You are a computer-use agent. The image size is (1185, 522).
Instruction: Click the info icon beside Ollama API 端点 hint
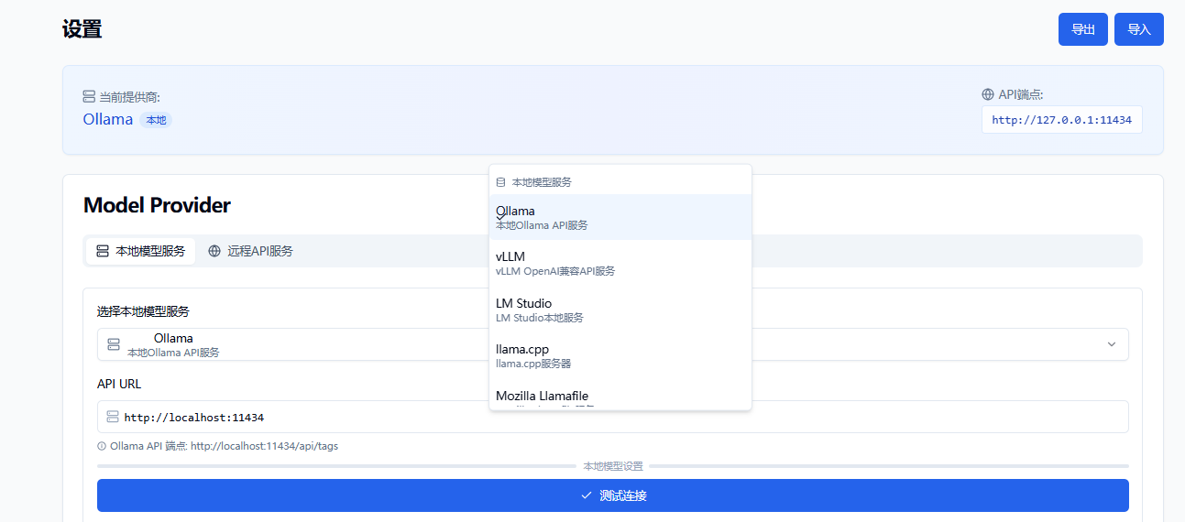pyautogui.click(x=102, y=446)
